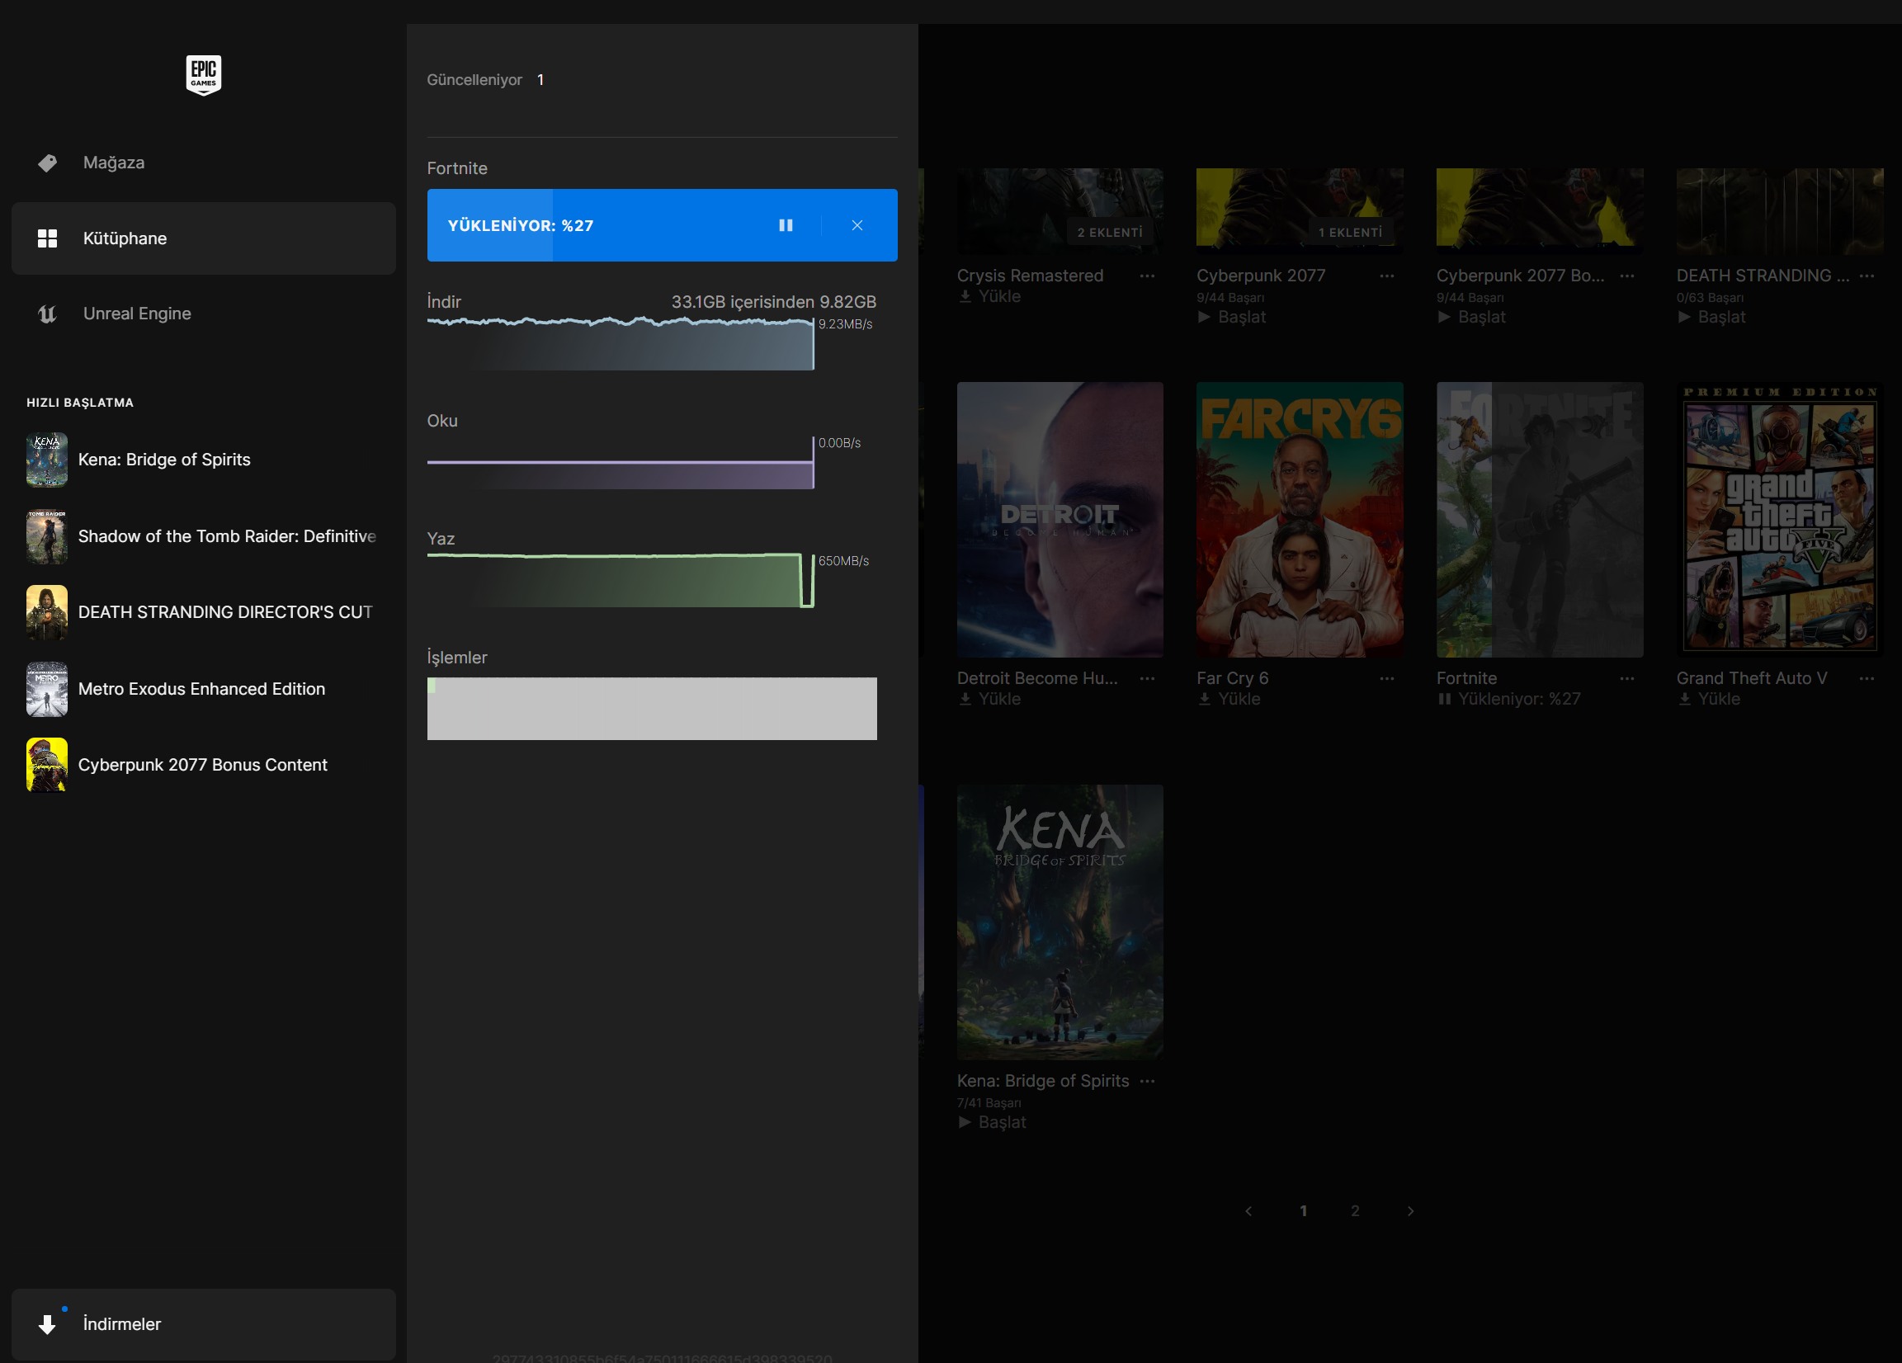Click the download icon beside Crysis Remastered Yükle

click(965, 296)
